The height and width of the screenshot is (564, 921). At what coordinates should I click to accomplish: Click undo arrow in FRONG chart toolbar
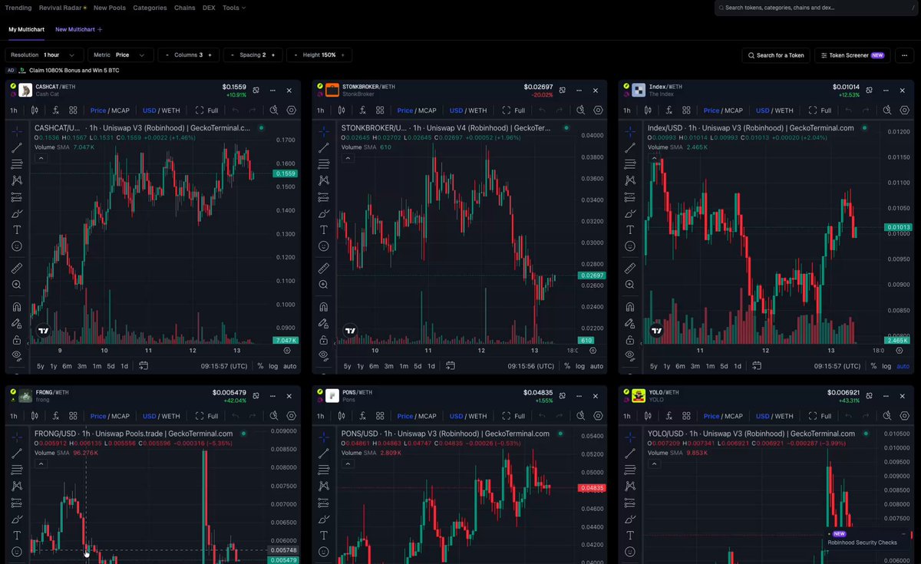[x=236, y=416]
